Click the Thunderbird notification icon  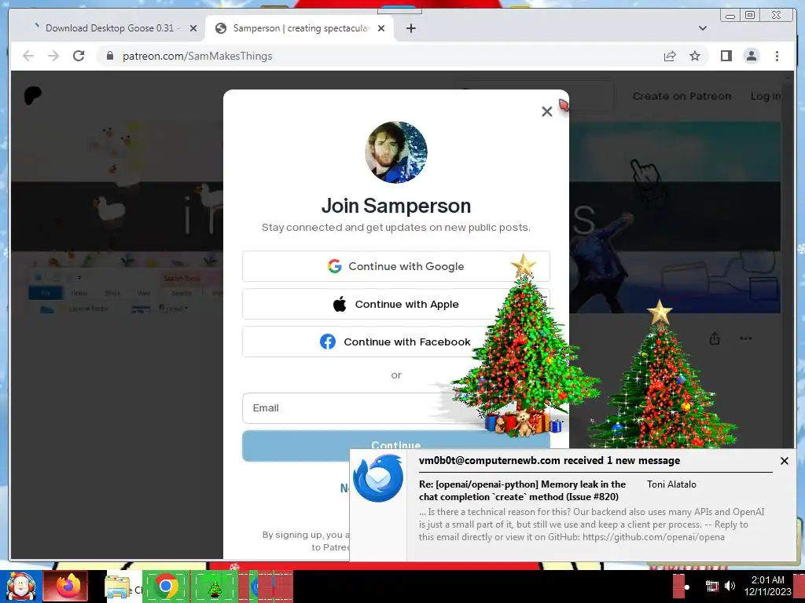(x=378, y=479)
